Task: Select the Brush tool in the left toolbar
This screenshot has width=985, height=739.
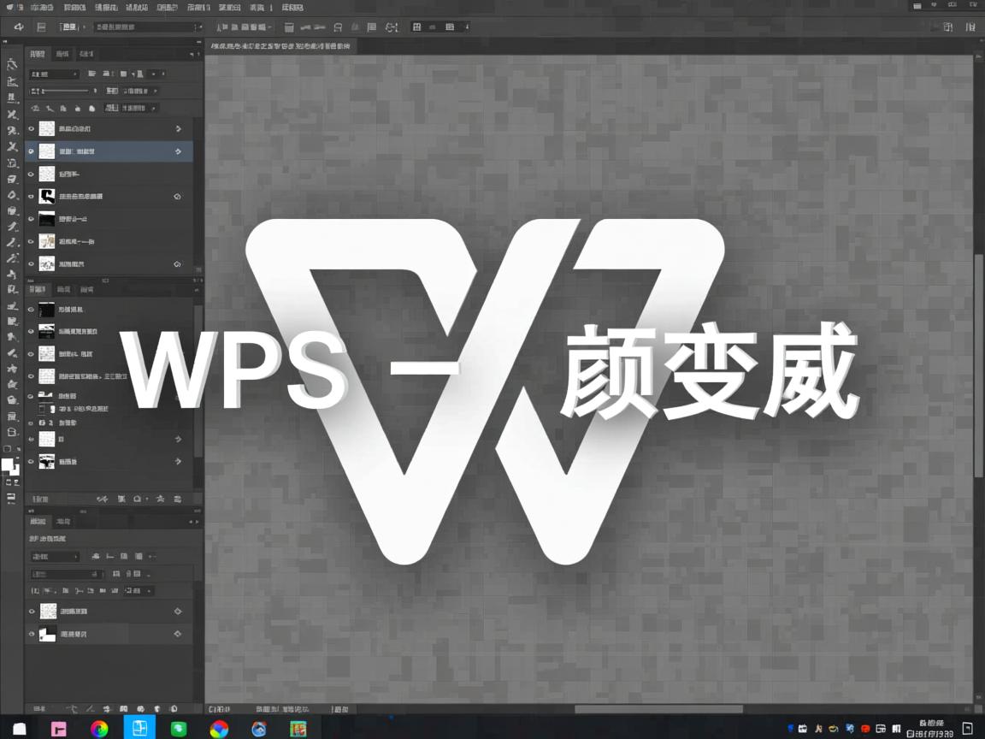Action: click(12, 227)
